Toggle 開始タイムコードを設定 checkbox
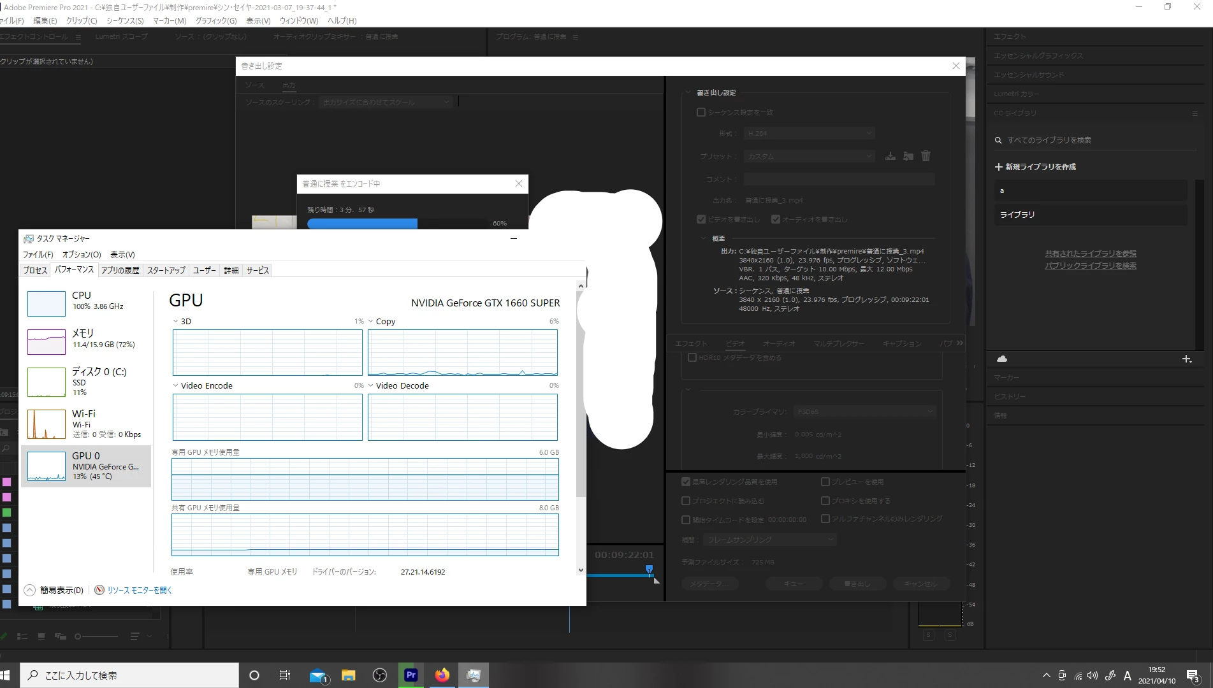Viewport: 1213px width, 688px height. click(x=686, y=520)
